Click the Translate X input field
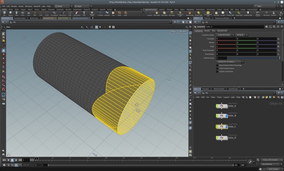 pos(226,39)
